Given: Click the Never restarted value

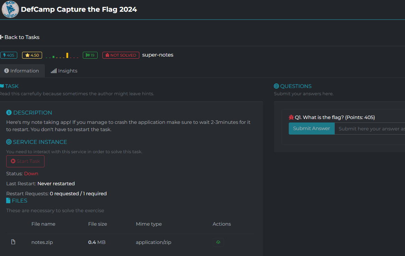Looking at the screenshot, I should click(x=56, y=184).
